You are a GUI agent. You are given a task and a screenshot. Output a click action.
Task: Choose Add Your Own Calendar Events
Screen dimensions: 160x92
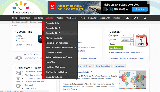tap(60, 47)
